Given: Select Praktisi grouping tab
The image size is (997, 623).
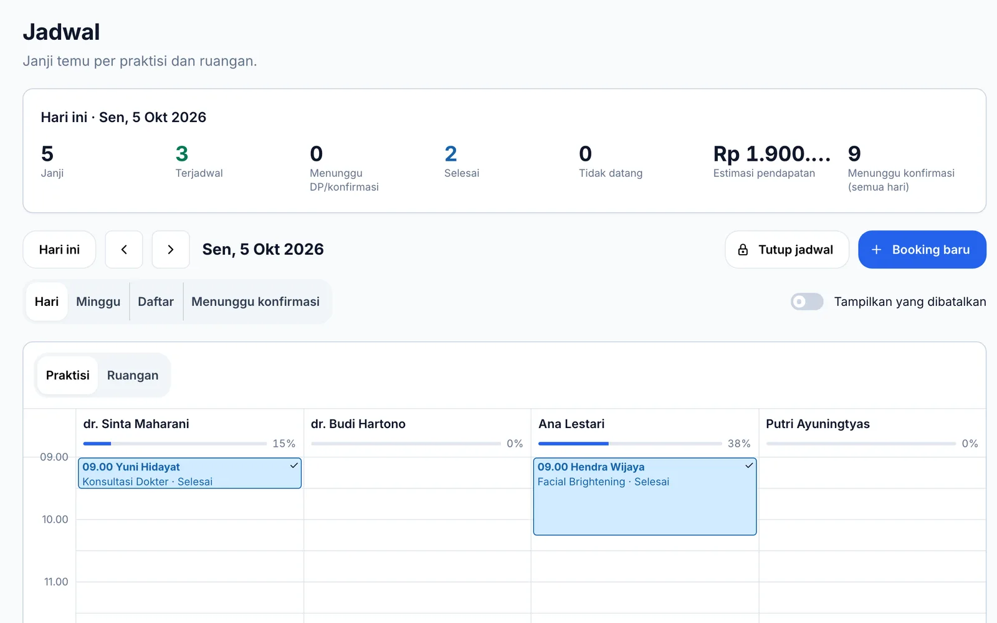Looking at the screenshot, I should [x=68, y=375].
